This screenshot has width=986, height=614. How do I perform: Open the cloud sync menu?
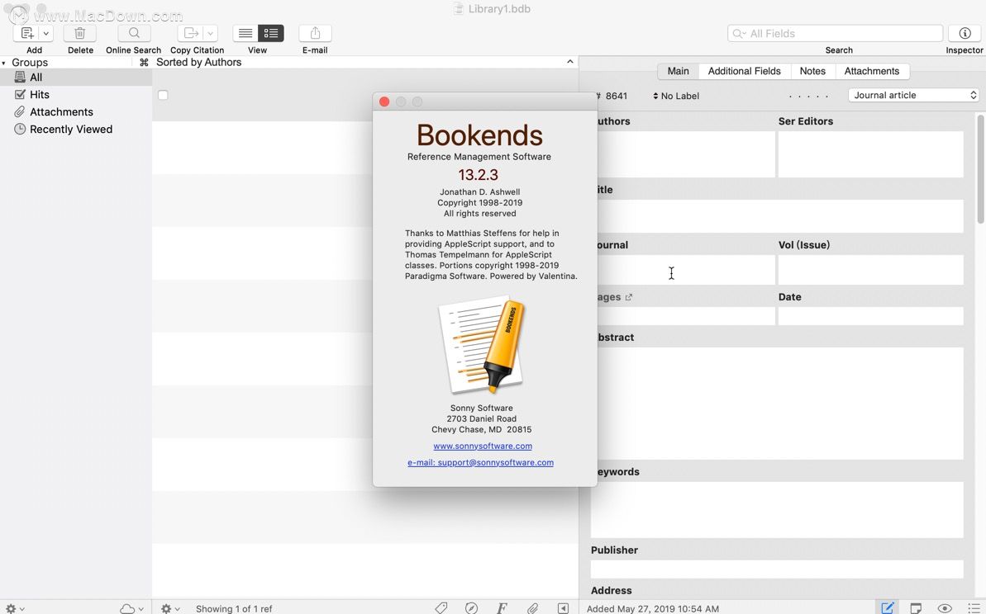131,608
